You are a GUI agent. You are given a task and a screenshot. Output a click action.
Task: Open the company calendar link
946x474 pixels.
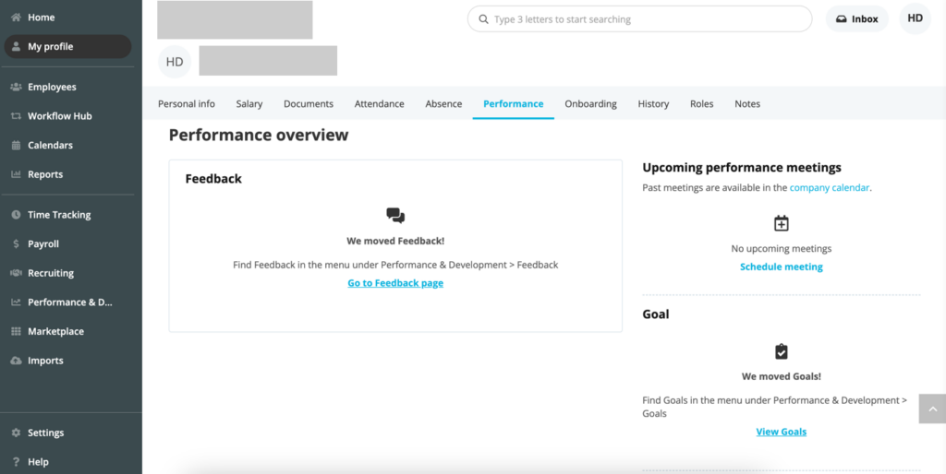tap(830, 187)
